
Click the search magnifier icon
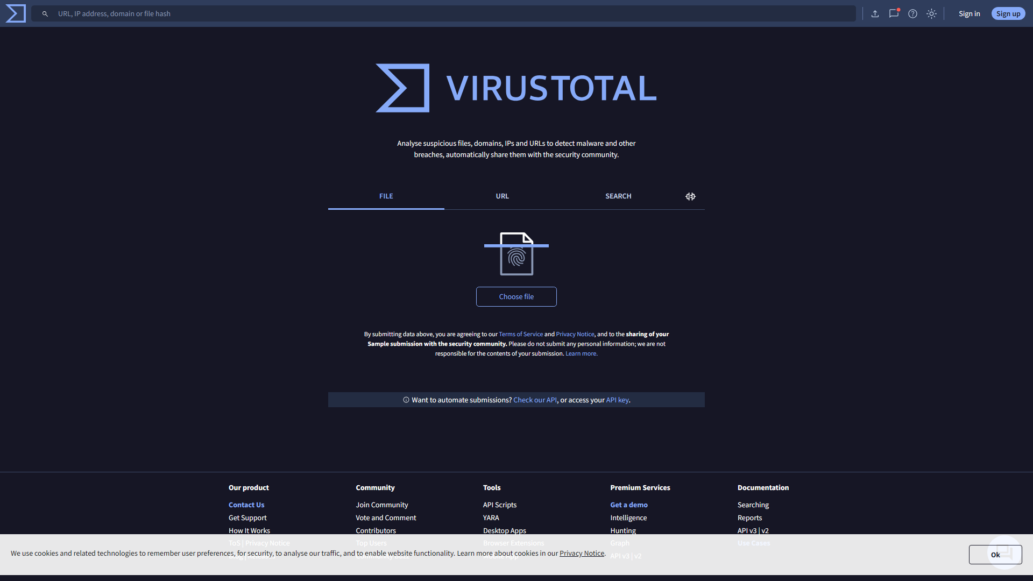pos(45,14)
